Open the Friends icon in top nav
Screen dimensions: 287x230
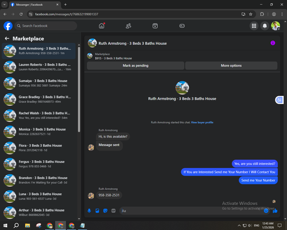(129, 26)
